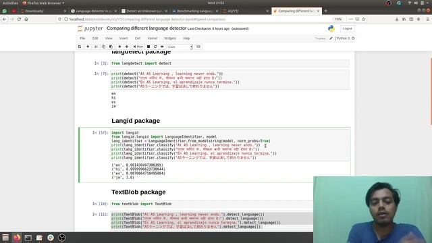This screenshot has width=432, height=243.
Task: Click the Langid package heading
Action: [x=136, y=121]
